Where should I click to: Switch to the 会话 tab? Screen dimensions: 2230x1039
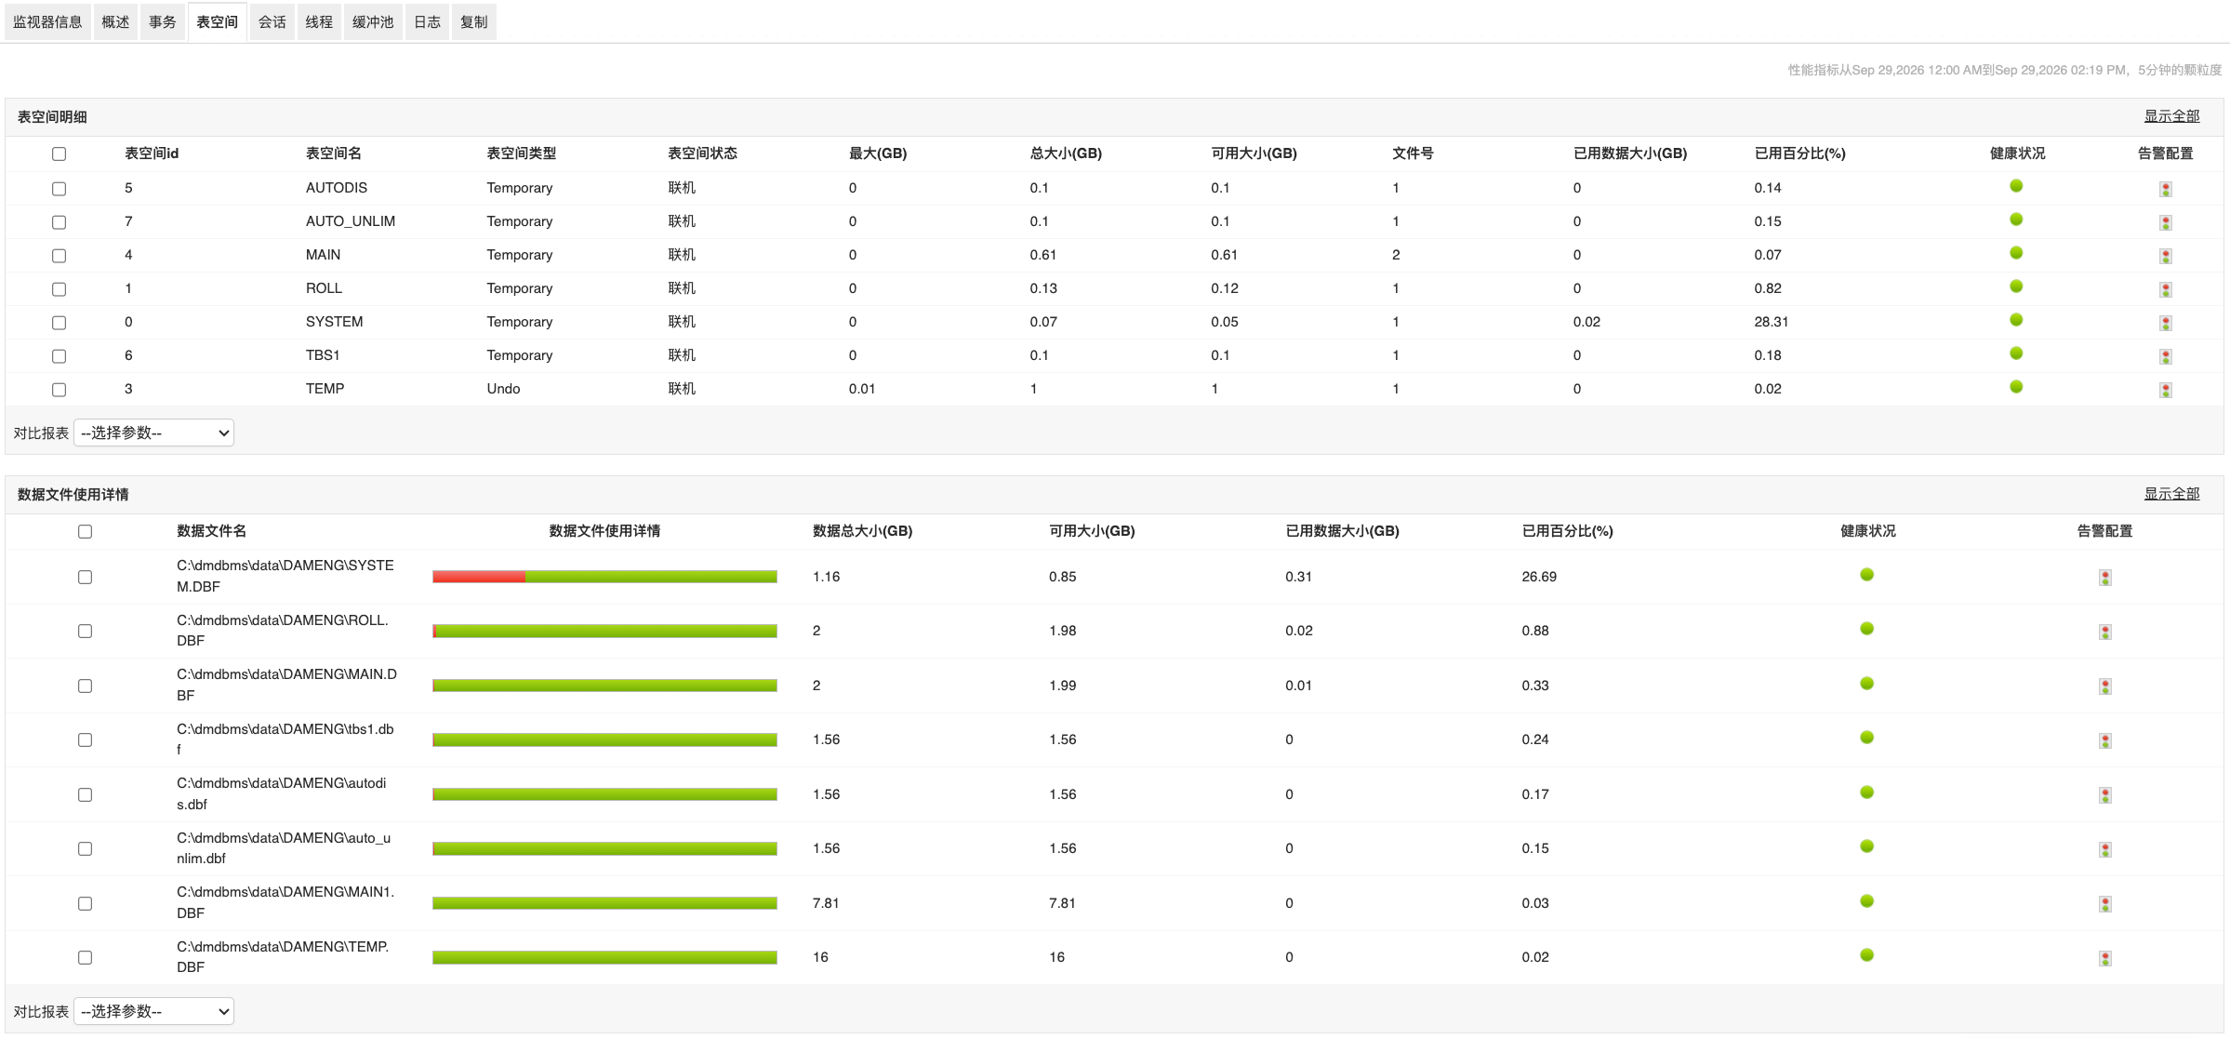coord(272,21)
